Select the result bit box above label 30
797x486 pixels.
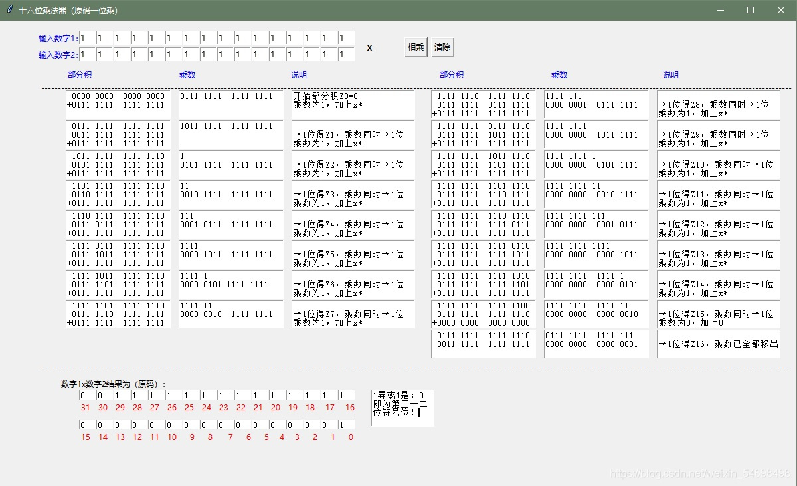pos(104,396)
